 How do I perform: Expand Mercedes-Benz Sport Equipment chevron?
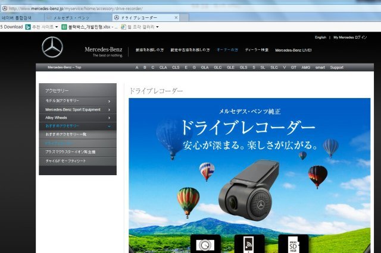tap(109, 110)
